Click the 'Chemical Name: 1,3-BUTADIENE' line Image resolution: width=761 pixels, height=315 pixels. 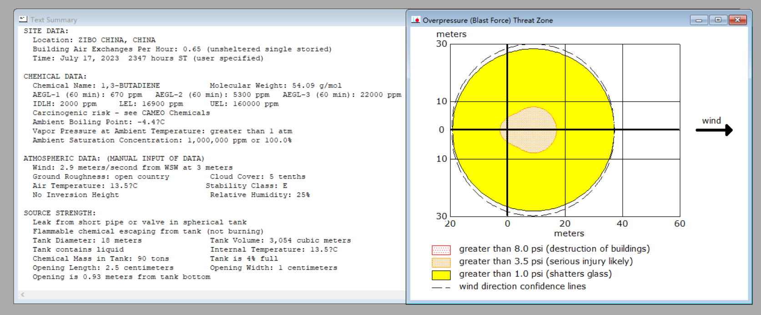(96, 86)
